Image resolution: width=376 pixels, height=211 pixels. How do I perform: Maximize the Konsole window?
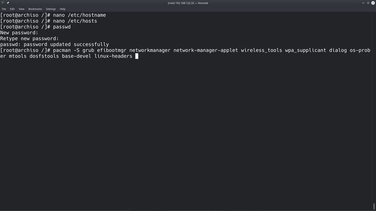(368, 3)
